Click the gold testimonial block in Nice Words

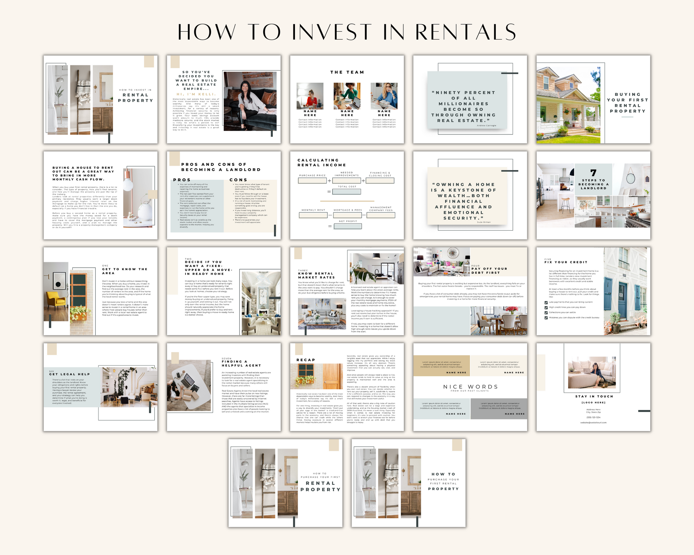(x=442, y=365)
